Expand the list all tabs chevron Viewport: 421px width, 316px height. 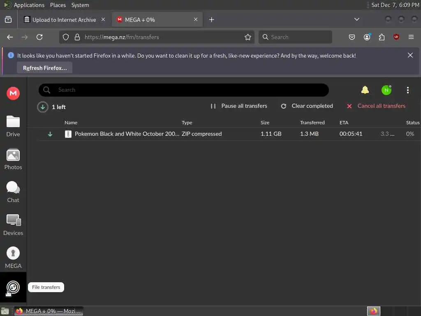click(357, 19)
